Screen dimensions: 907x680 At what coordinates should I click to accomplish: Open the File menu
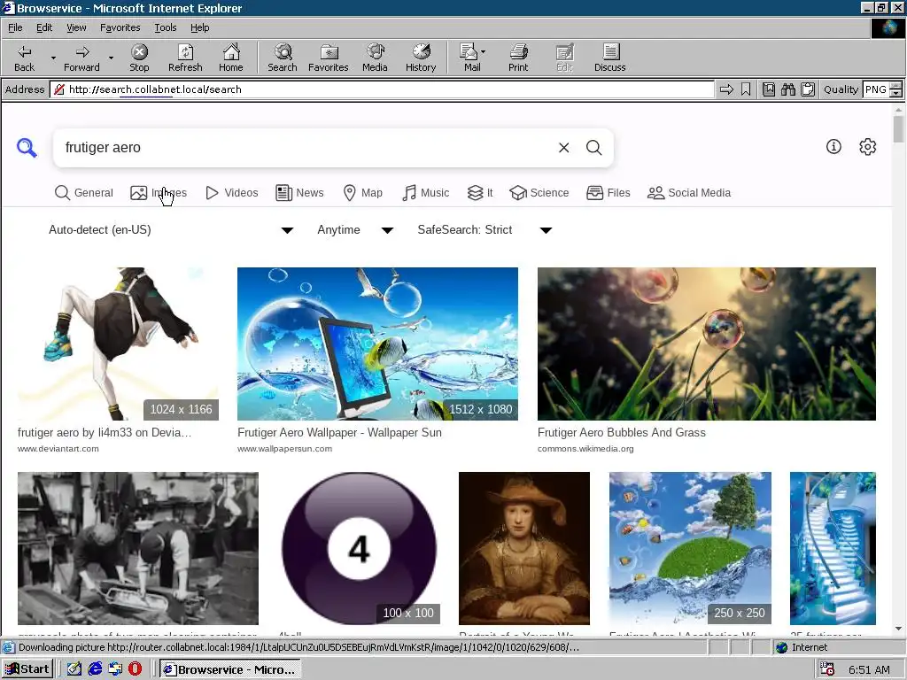tap(15, 27)
